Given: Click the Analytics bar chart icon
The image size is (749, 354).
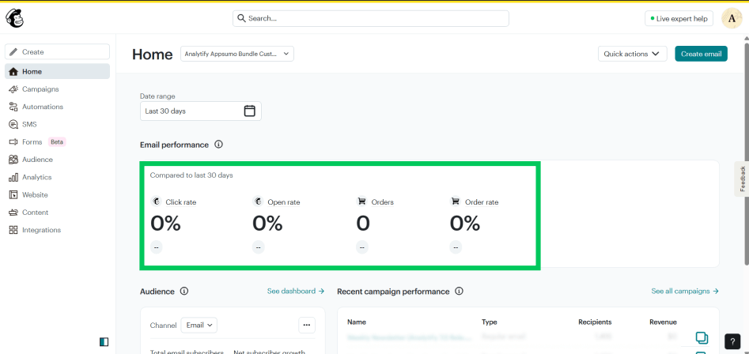Looking at the screenshot, I should (x=13, y=178).
